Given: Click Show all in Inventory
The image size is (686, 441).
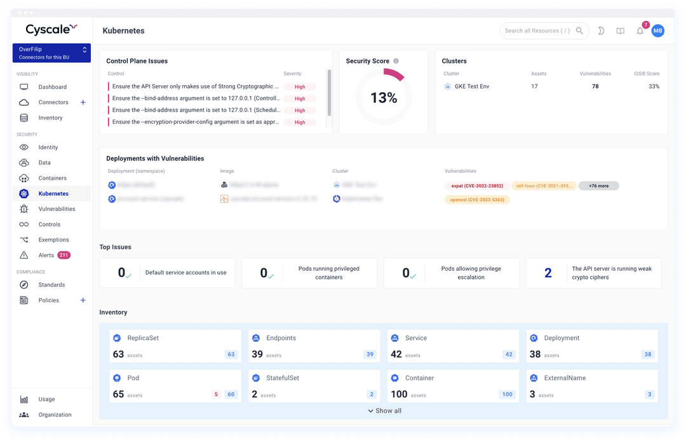Looking at the screenshot, I should tap(384, 410).
